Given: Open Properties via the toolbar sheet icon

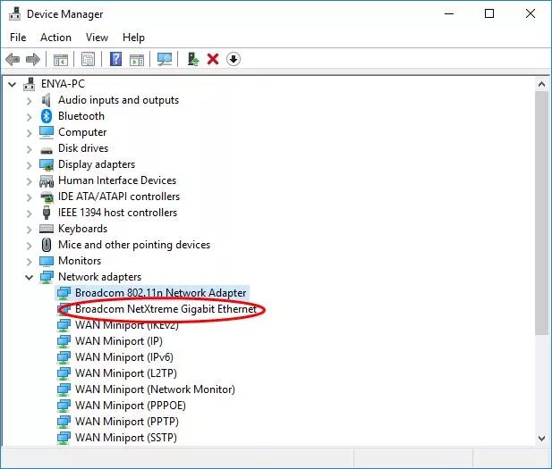Looking at the screenshot, I should click(x=88, y=59).
